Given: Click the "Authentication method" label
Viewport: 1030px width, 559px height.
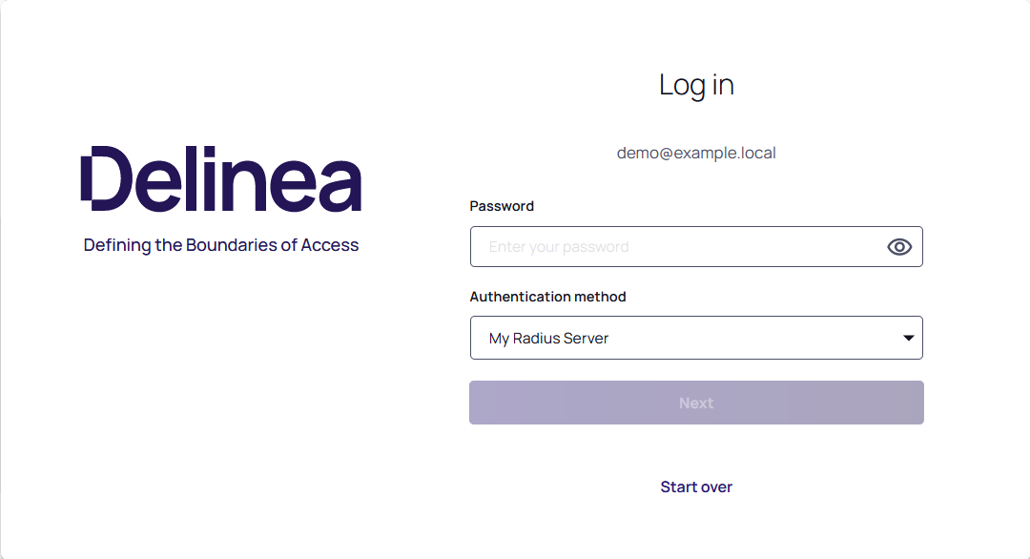Looking at the screenshot, I should [x=547, y=297].
